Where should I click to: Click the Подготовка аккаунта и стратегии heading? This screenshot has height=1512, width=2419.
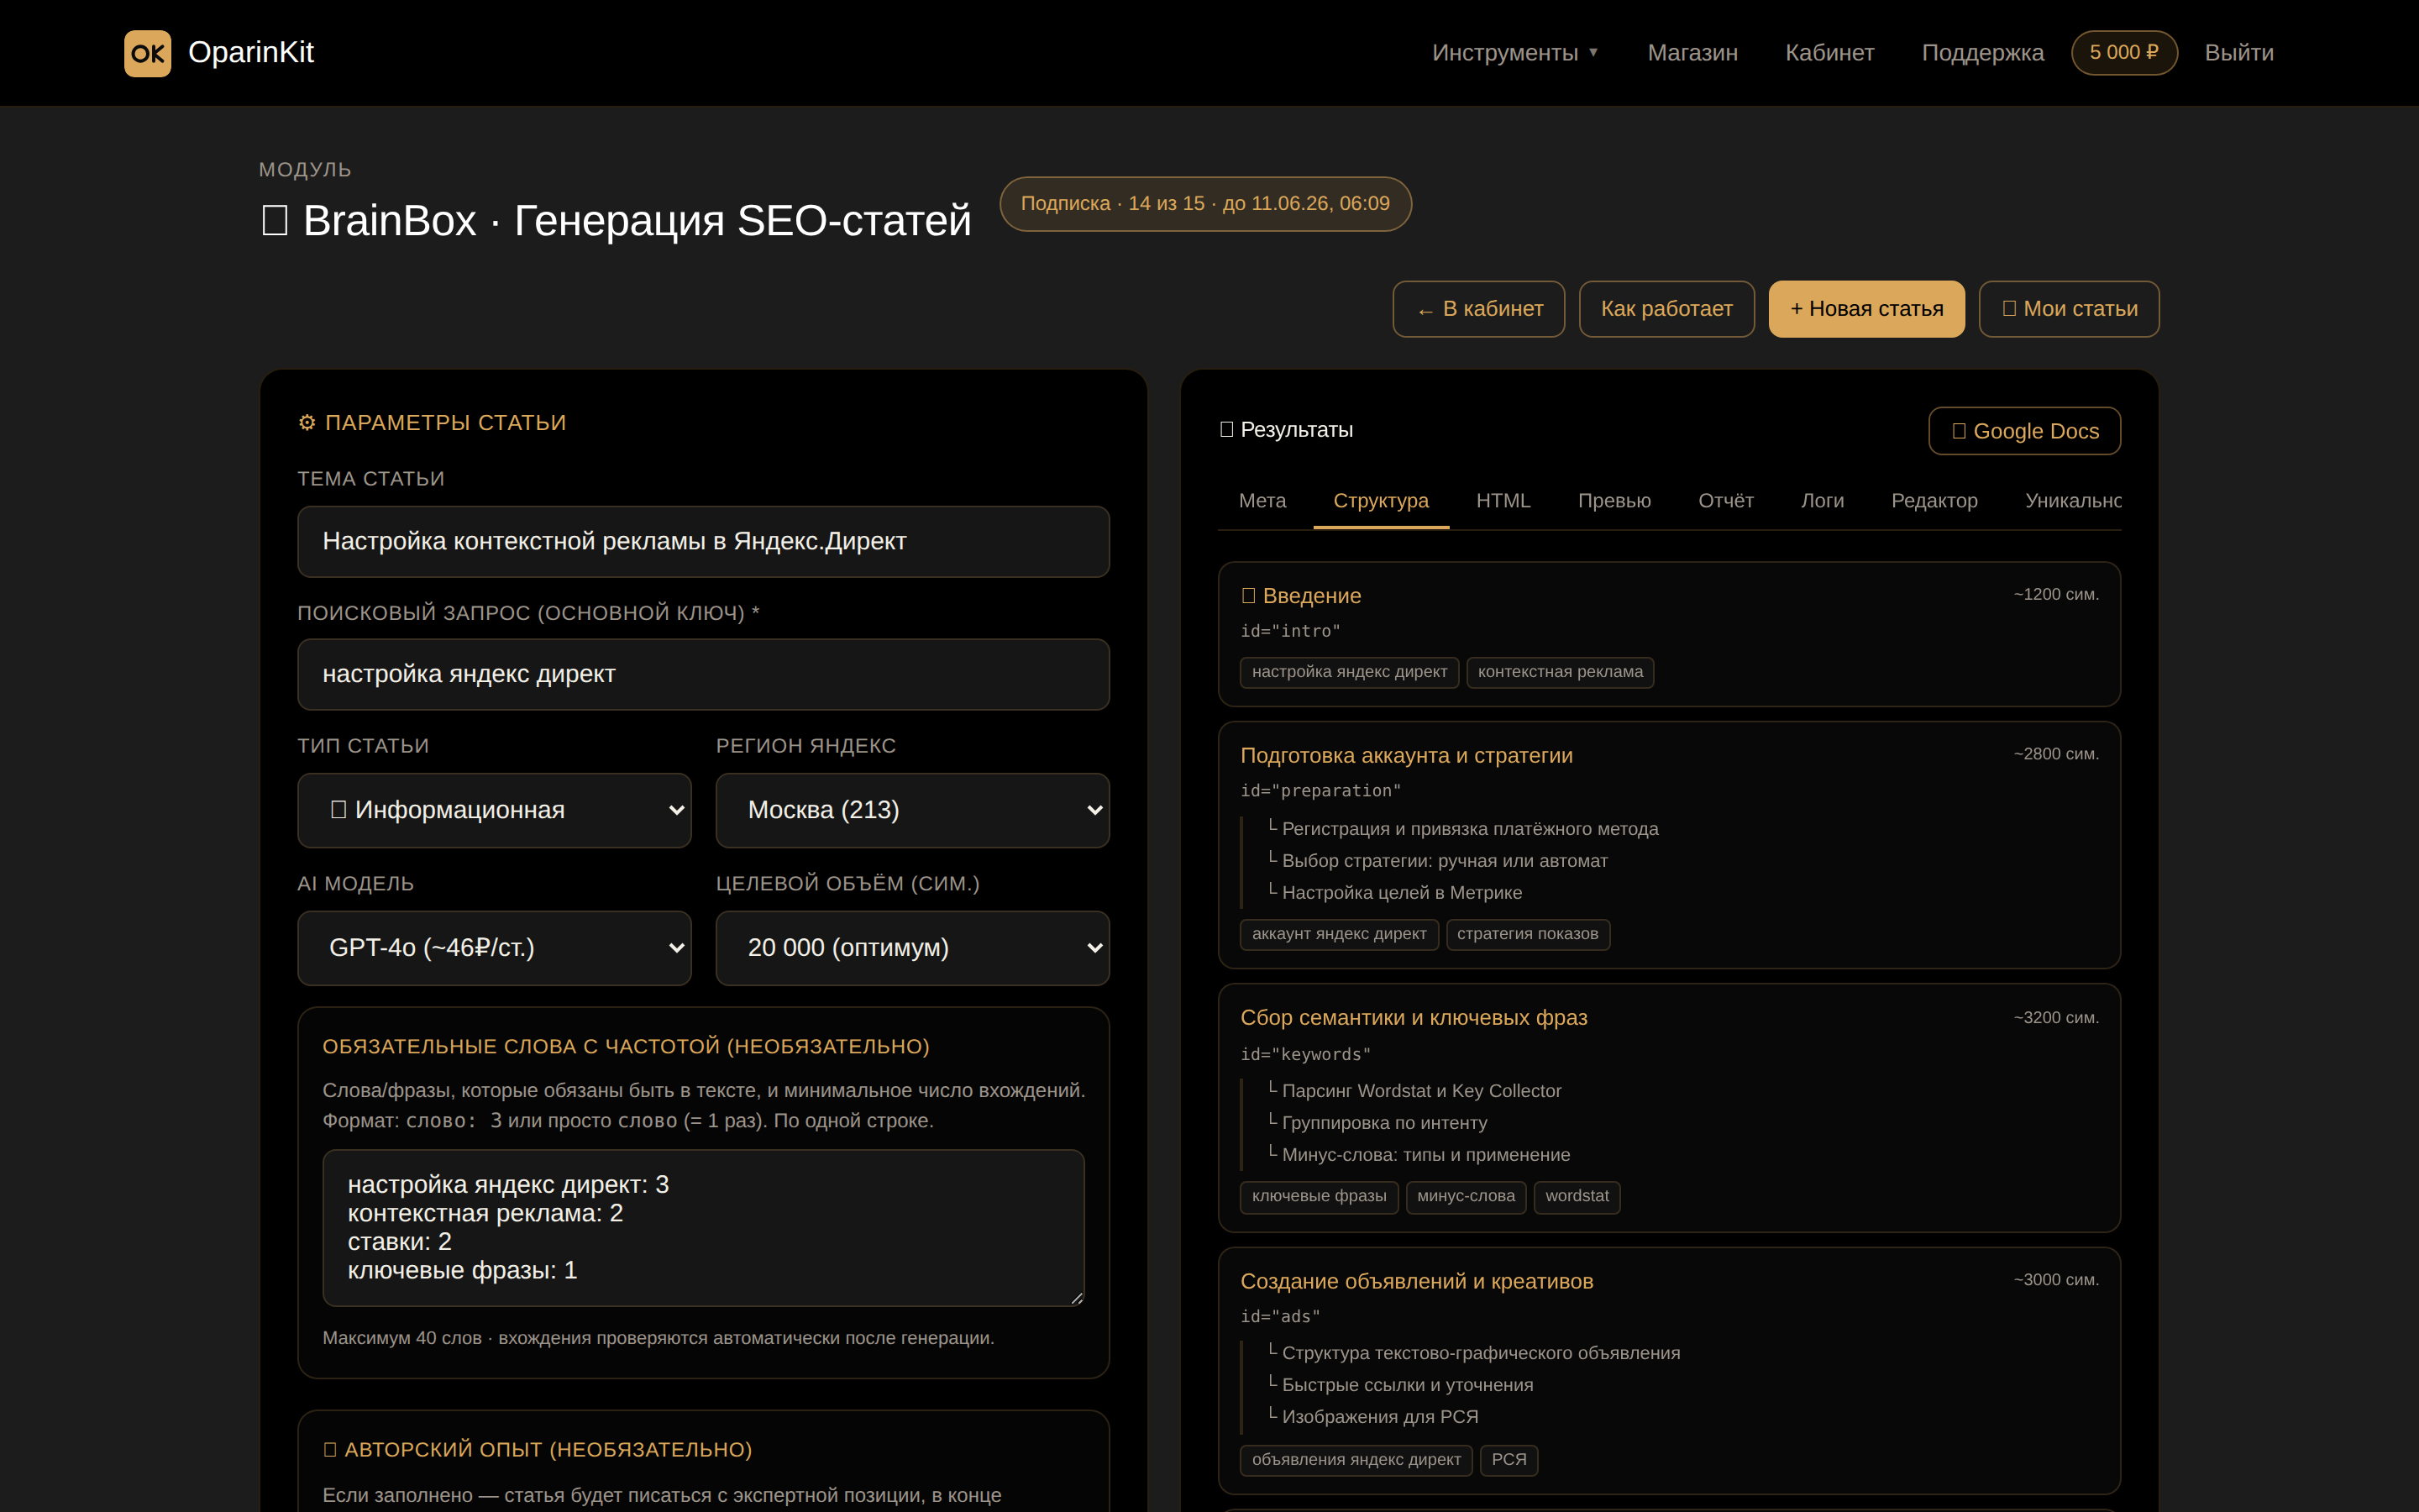click(x=1406, y=756)
